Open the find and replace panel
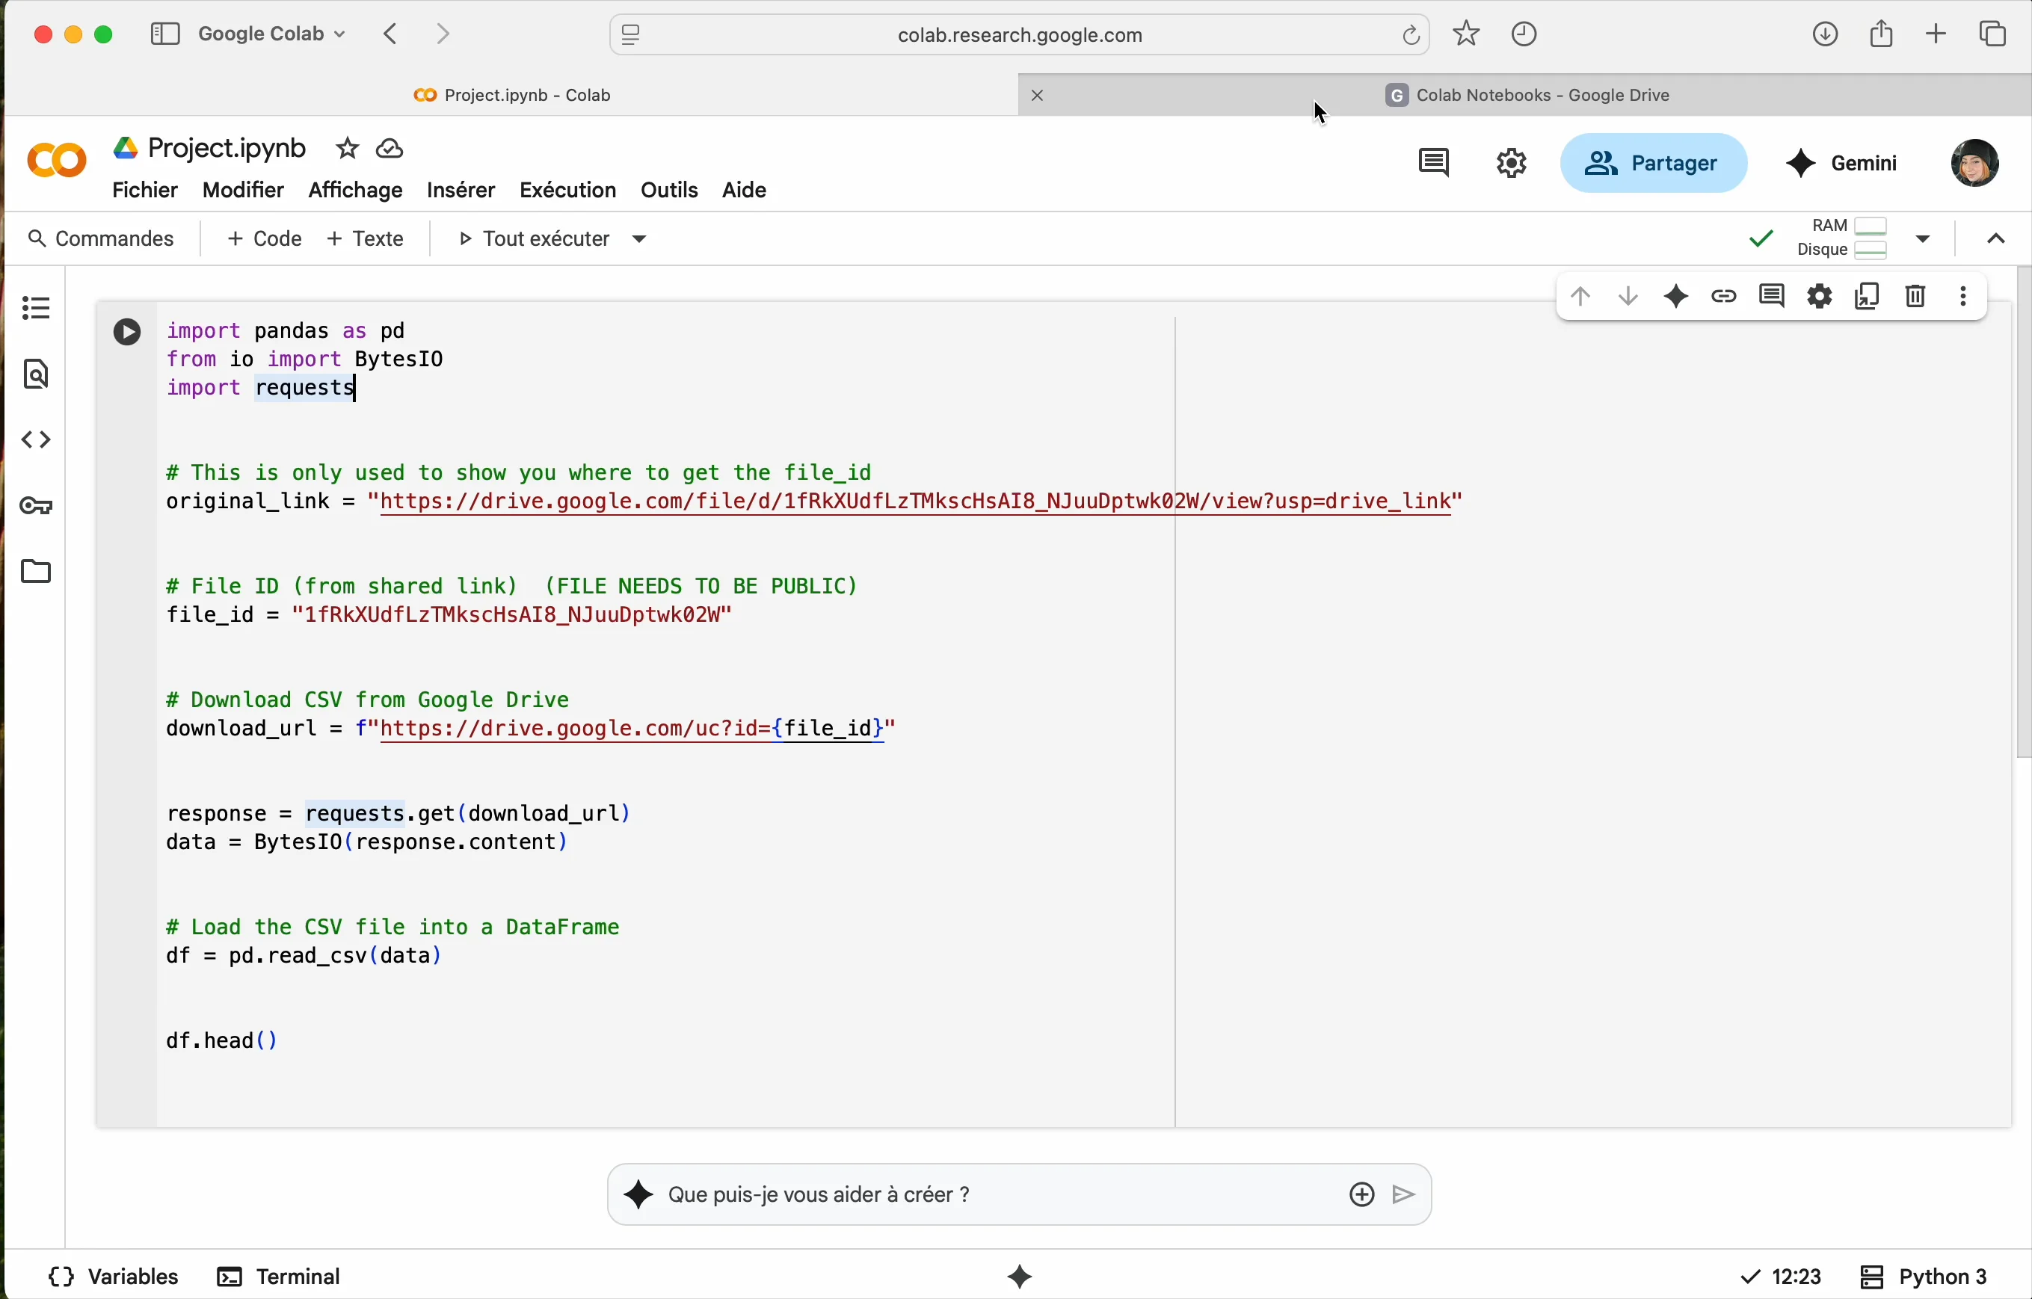2032x1299 pixels. point(35,374)
